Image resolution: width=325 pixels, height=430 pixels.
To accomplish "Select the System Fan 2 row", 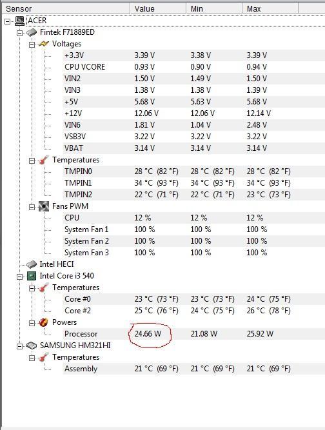I will point(194,241).
